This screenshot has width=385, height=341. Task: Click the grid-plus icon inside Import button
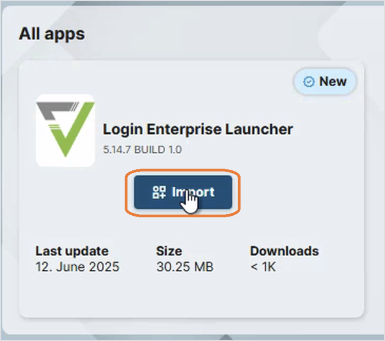(x=159, y=192)
